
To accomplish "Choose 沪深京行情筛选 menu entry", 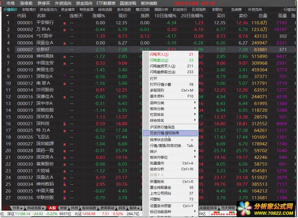I will (x=171, y=127).
